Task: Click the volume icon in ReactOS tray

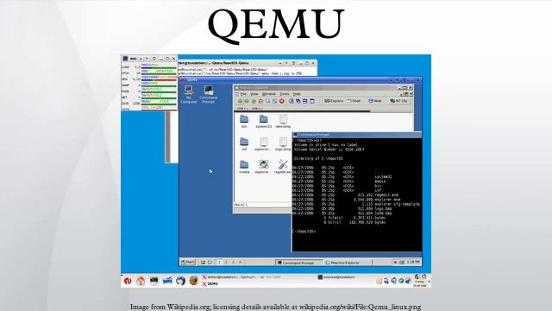Action: pyautogui.click(x=401, y=263)
